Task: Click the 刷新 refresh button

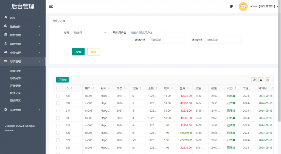Action: (x=62, y=80)
